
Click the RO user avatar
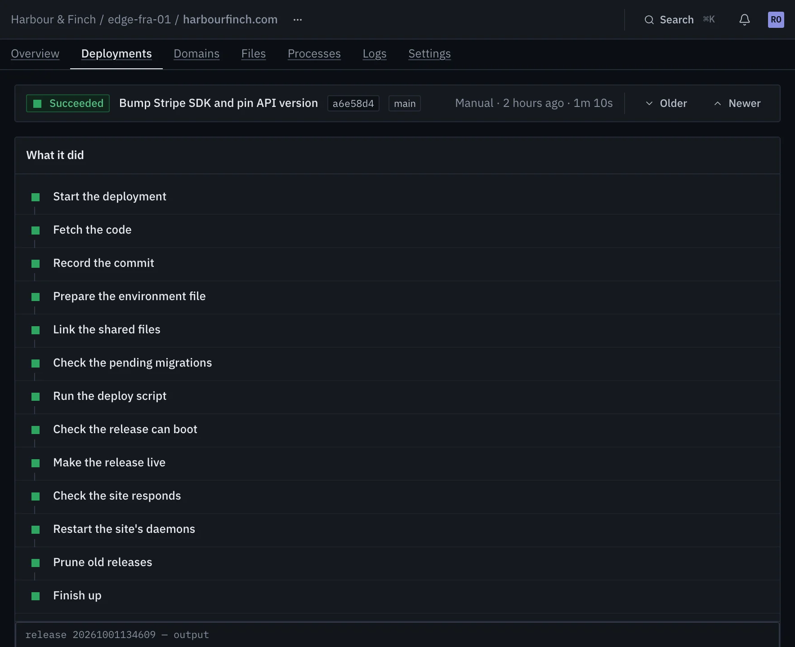(776, 20)
